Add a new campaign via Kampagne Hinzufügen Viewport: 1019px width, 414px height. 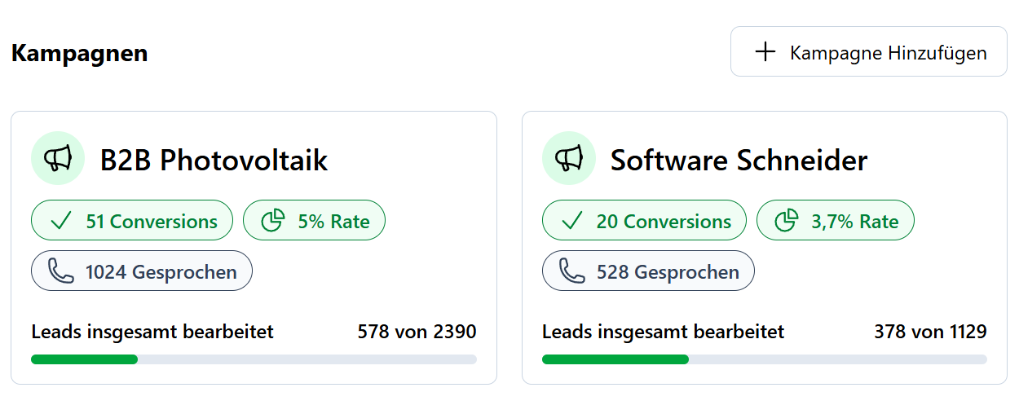tap(869, 51)
